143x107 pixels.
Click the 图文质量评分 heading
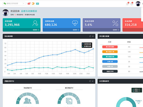click(69, 88)
